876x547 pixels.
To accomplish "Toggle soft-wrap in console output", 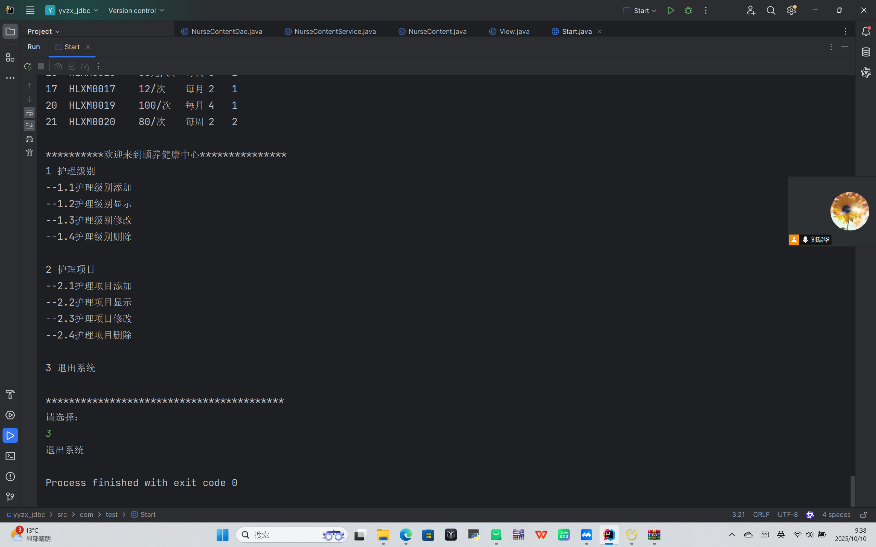I will [29, 112].
